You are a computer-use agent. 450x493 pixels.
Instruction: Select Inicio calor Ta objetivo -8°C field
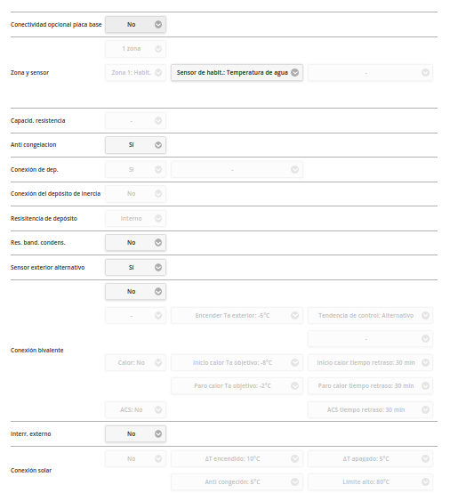tap(237, 362)
